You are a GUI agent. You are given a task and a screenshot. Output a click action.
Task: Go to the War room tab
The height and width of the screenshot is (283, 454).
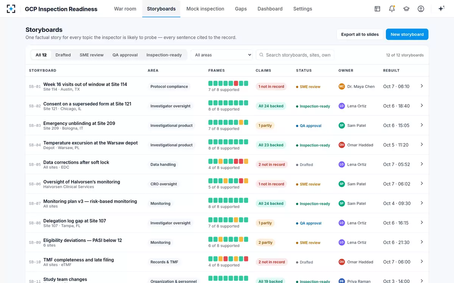pyautogui.click(x=125, y=9)
